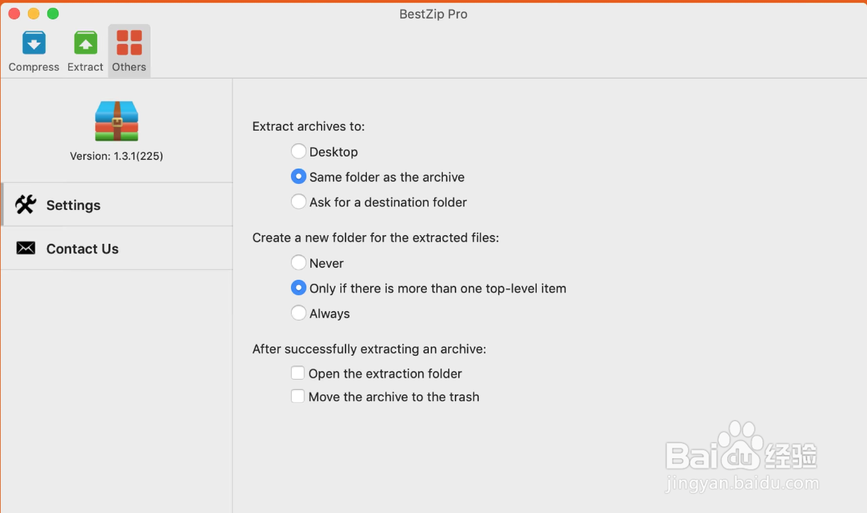
Task: Select Desktop as extraction destination
Action: coord(299,151)
